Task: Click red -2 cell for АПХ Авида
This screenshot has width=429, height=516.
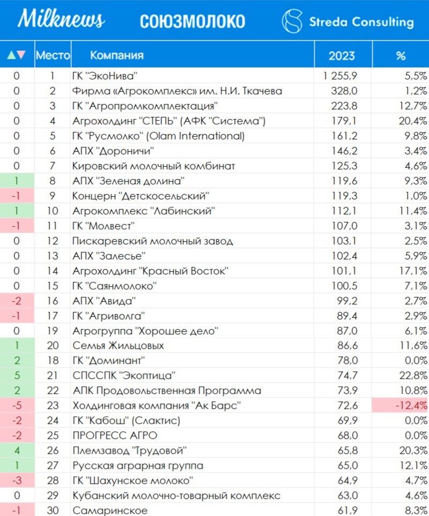Action: [x=17, y=301]
